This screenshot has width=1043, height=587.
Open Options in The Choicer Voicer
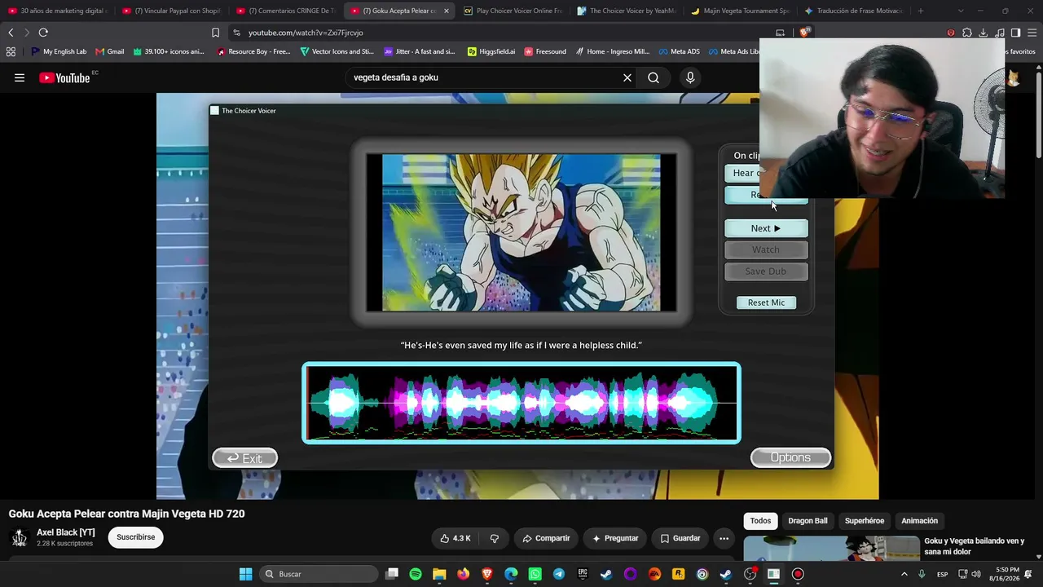[790, 457]
